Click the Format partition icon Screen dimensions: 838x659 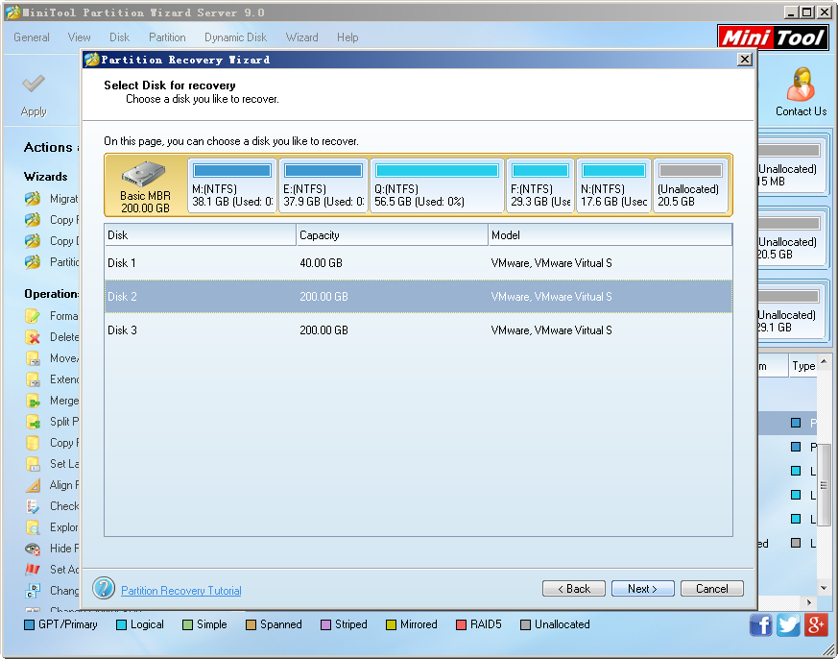[33, 316]
